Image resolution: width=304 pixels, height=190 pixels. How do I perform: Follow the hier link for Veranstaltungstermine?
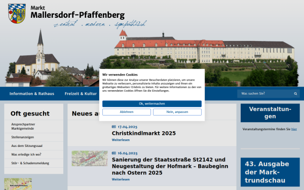(x=294, y=129)
